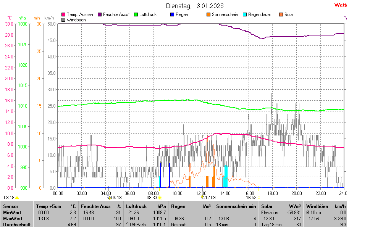The width and height of the screenshot is (391, 232).
Task: Click the sunset icon next to 16:52
Action: [259, 198]
